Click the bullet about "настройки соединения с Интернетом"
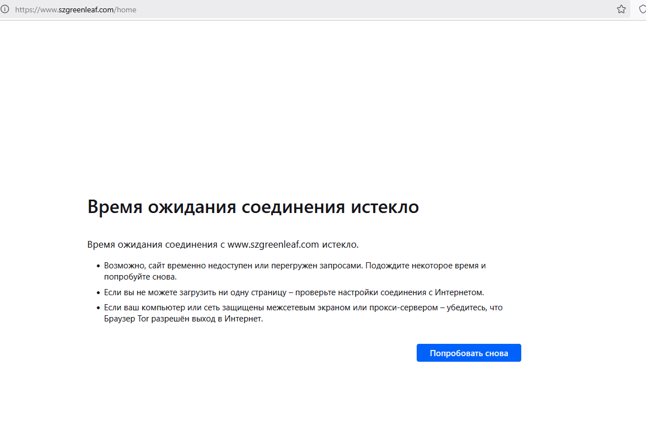The height and width of the screenshot is (440, 646). pyautogui.click(x=294, y=292)
